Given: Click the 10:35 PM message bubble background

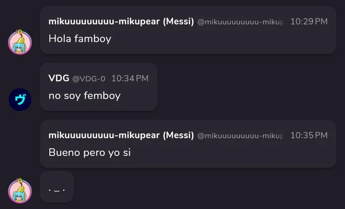Looking at the screenshot, I should click(x=188, y=144).
